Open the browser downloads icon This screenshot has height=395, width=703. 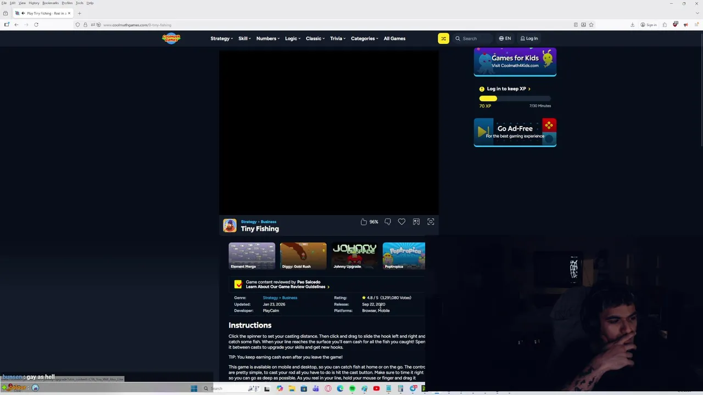pos(632,25)
